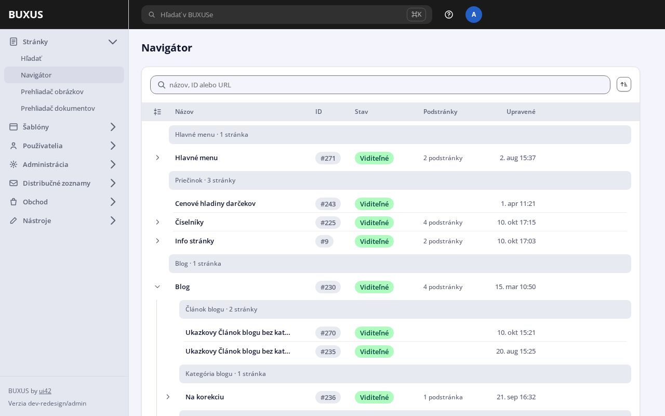The width and height of the screenshot is (665, 416).
Task: Click the Distribučné zoznamy envelope icon
Action: click(14, 183)
